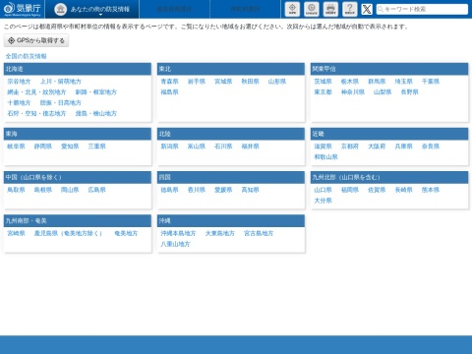Select 鹿児島県（奄美地方除く）
The width and height of the screenshot is (472, 354).
coord(68,233)
